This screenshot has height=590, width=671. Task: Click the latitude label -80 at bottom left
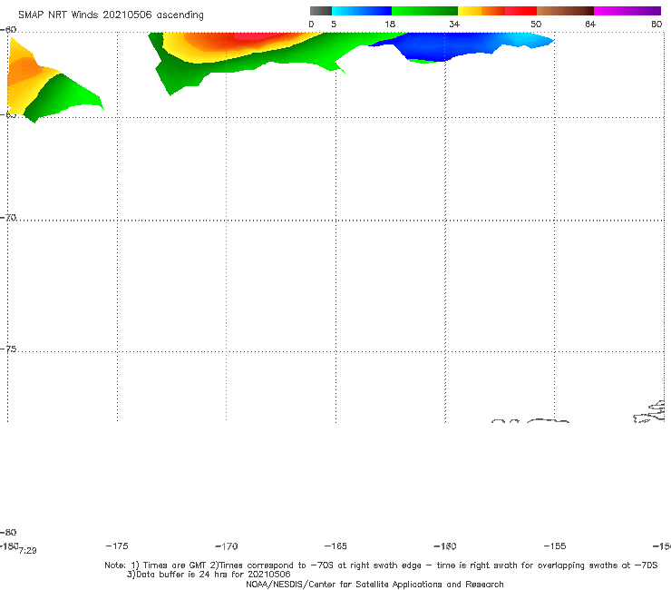pos(8,532)
